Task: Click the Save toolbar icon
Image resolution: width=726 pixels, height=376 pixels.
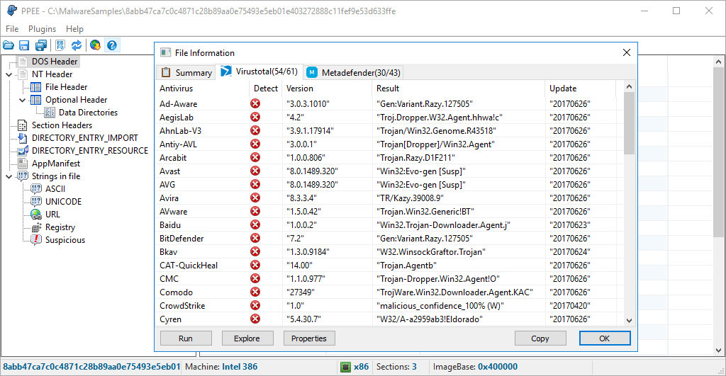Action: (x=24, y=45)
